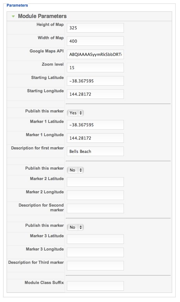Edit the Bells Beach description field
This screenshot has width=180, height=302.
[95, 152]
